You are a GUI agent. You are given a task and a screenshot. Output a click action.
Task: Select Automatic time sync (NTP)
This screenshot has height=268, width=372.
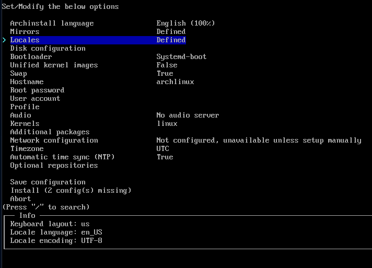(62, 157)
